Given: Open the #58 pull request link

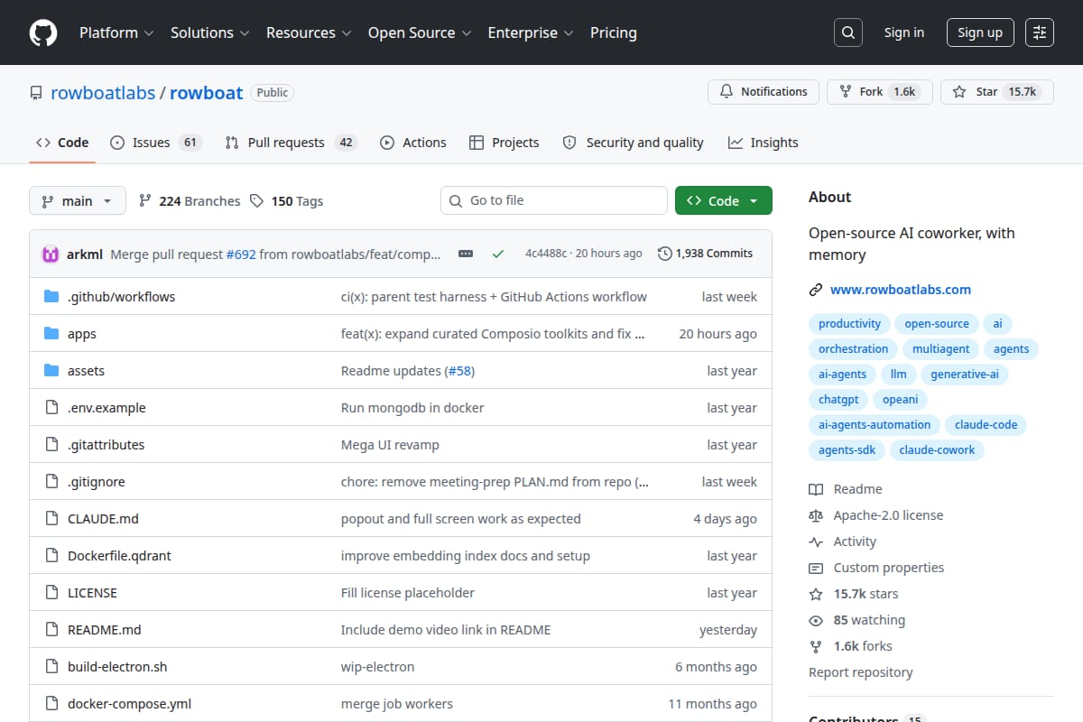Looking at the screenshot, I should [x=459, y=371].
